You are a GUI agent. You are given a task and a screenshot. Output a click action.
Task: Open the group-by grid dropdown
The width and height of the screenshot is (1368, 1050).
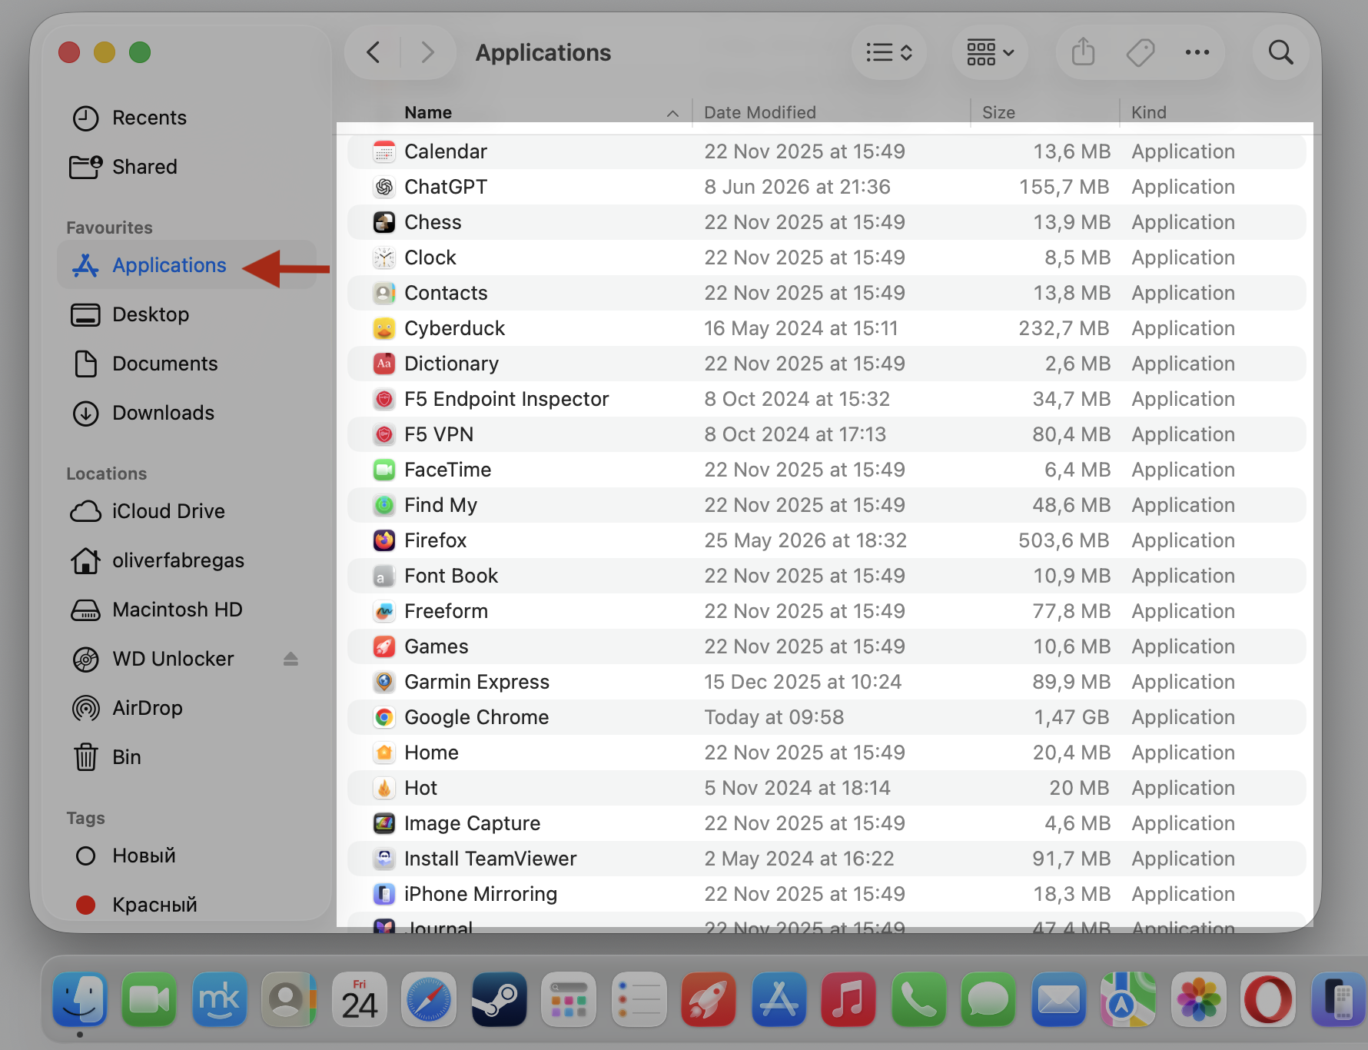coord(990,52)
